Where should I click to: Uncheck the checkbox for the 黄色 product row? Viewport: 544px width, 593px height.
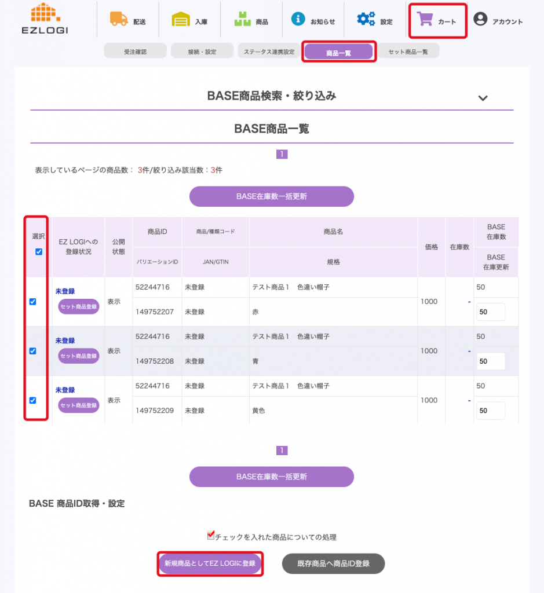pyautogui.click(x=33, y=400)
